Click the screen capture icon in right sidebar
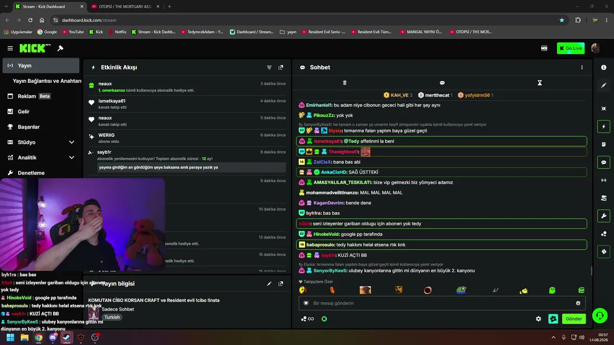This screenshot has width=614, height=345. [x=604, y=109]
